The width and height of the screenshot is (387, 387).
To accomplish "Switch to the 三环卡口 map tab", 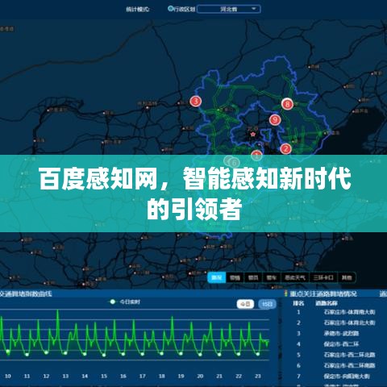I will pos(323,277).
